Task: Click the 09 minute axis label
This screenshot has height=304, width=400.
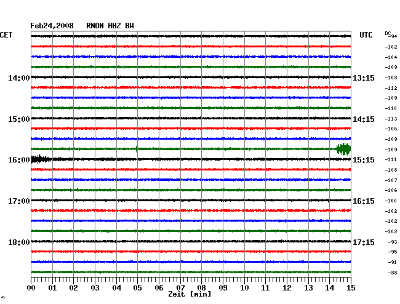Action: point(223,288)
